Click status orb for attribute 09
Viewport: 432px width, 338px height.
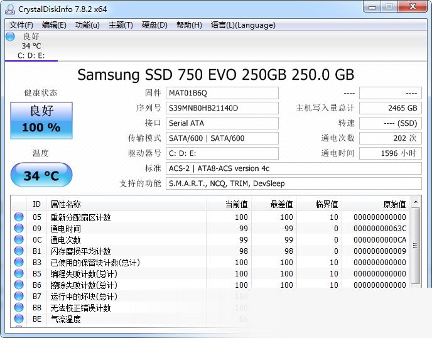[19, 228]
